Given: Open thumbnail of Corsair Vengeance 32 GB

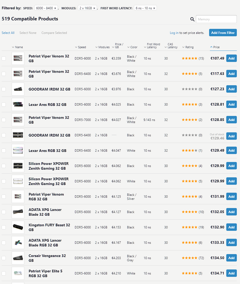Looking at the screenshot, I should click(18, 258).
